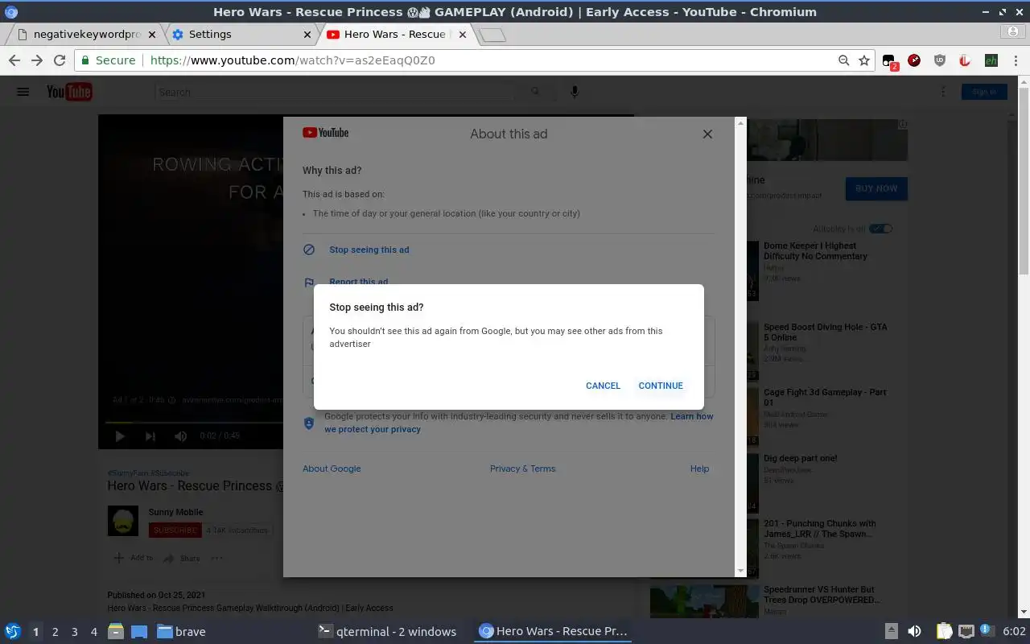Click the URL in the address bar
This screenshot has height=644, width=1030.
(x=292, y=60)
